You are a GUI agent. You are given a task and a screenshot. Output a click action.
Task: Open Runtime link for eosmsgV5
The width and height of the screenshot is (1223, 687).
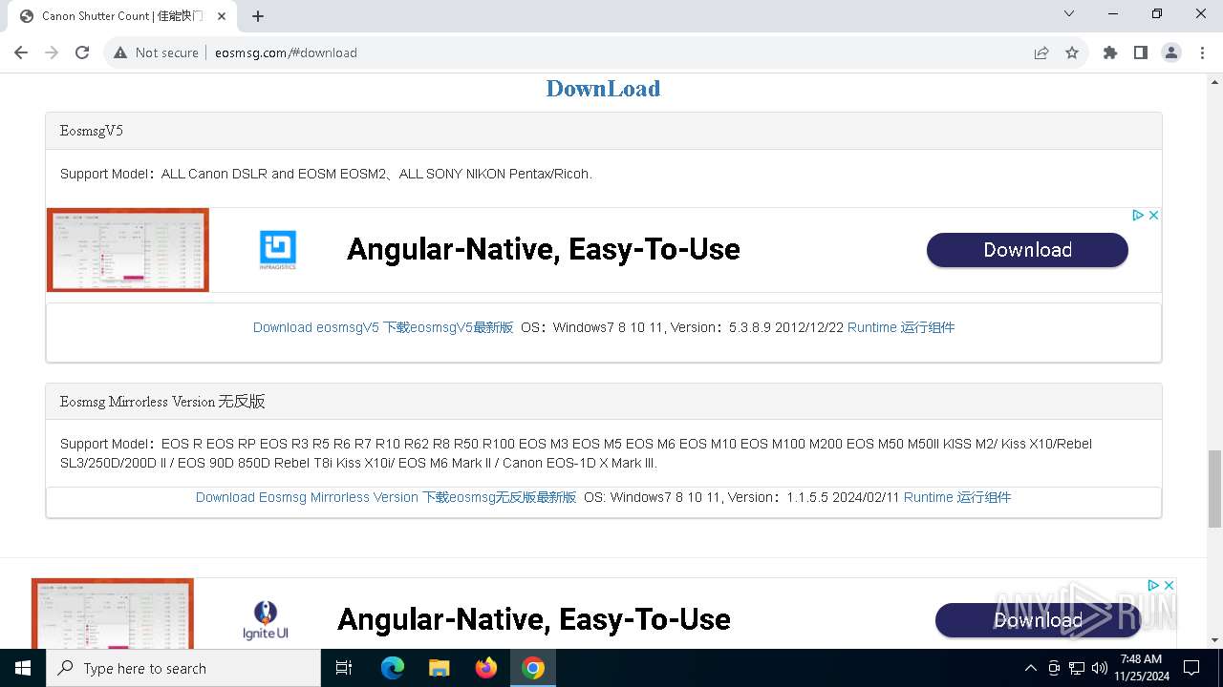pyautogui.click(x=901, y=327)
